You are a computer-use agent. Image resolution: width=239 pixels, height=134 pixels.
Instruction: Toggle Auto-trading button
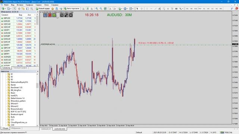72,9
